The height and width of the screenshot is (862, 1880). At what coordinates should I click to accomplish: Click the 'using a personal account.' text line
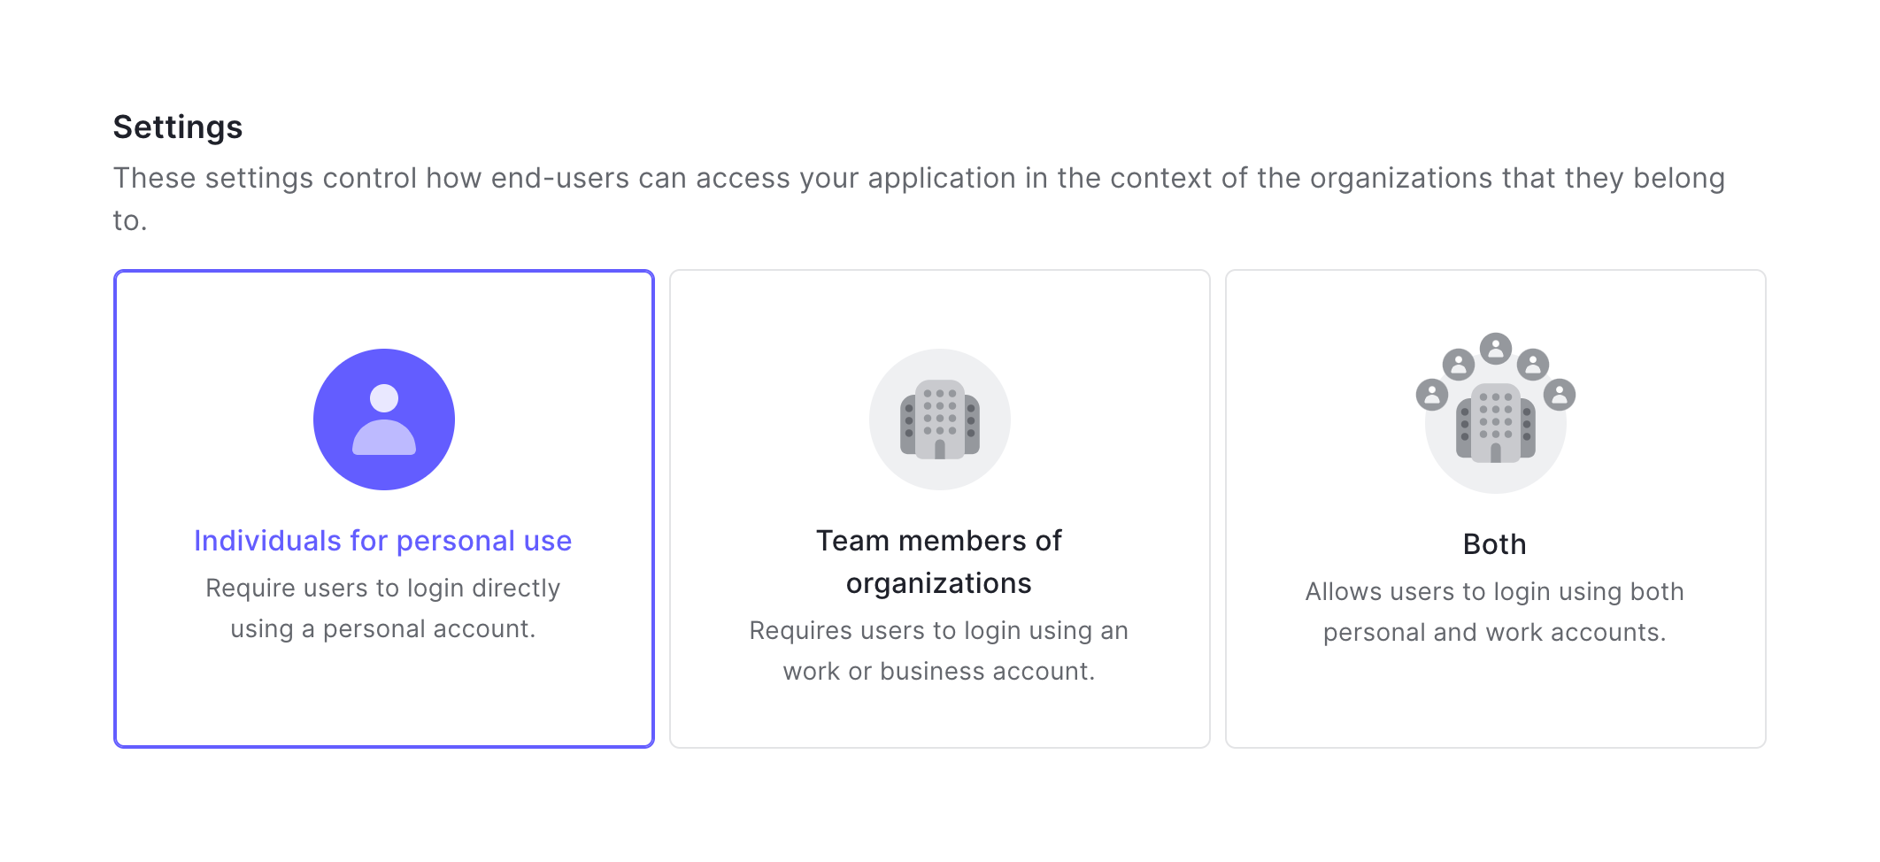pos(382,629)
